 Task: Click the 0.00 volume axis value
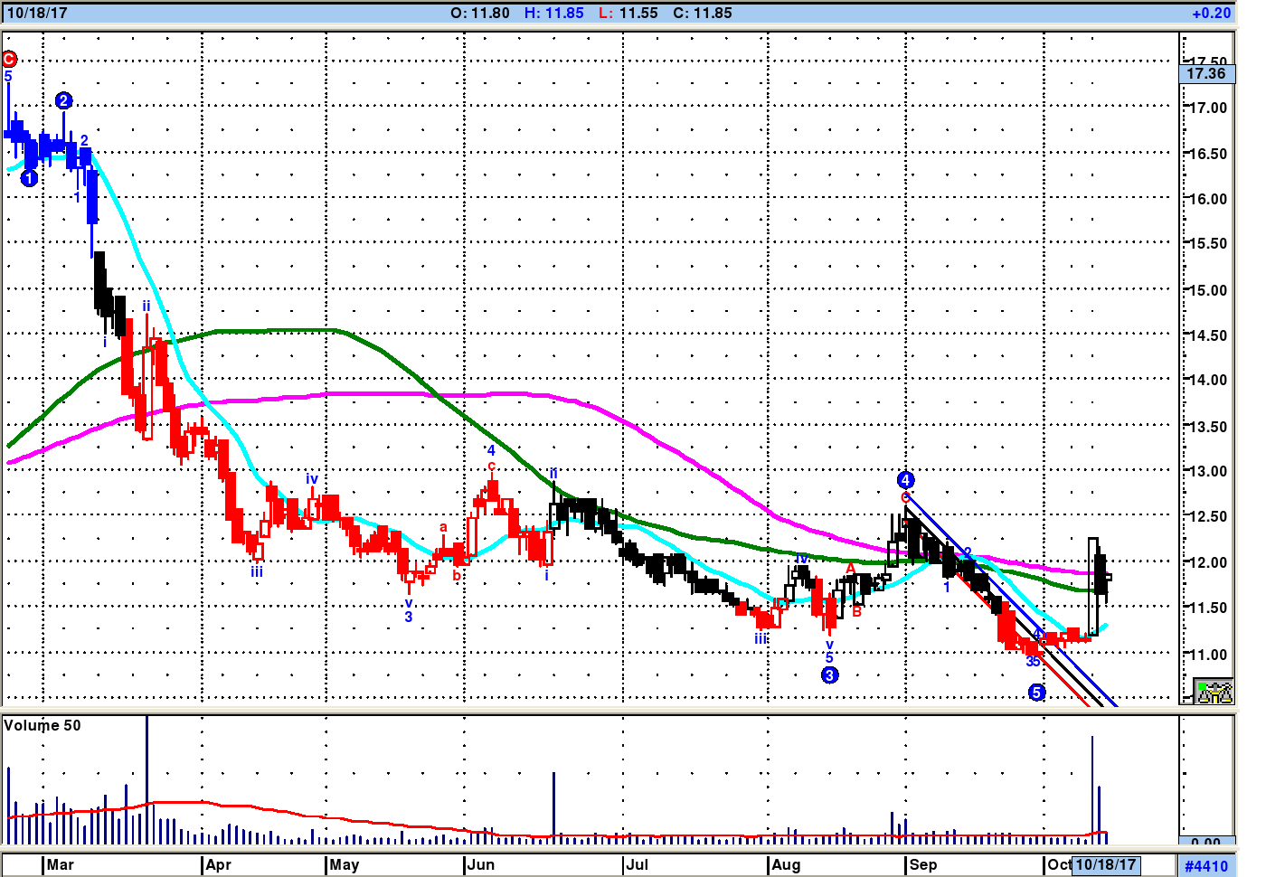click(x=1205, y=844)
